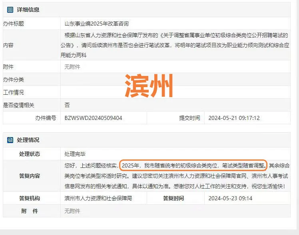Viewport: 299px width, 235px height.
Task: Click the 办件编号 label
Action: (46, 118)
